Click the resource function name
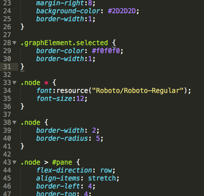Image resolution: width=204 pixels, height=196 pixels. (x=72, y=91)
